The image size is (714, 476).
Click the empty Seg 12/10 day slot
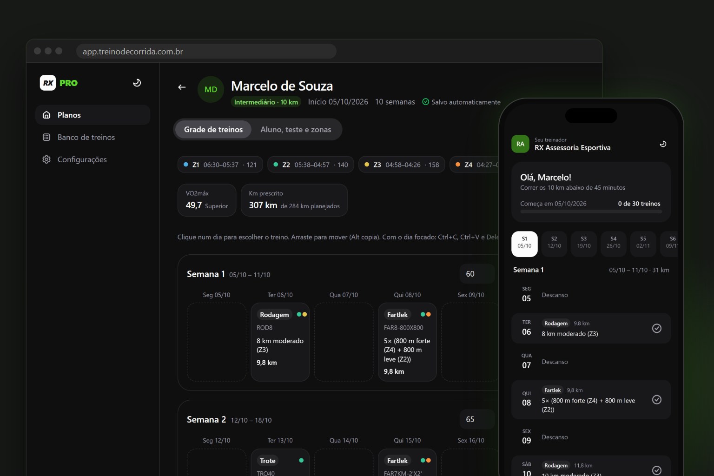pos(217,463)
